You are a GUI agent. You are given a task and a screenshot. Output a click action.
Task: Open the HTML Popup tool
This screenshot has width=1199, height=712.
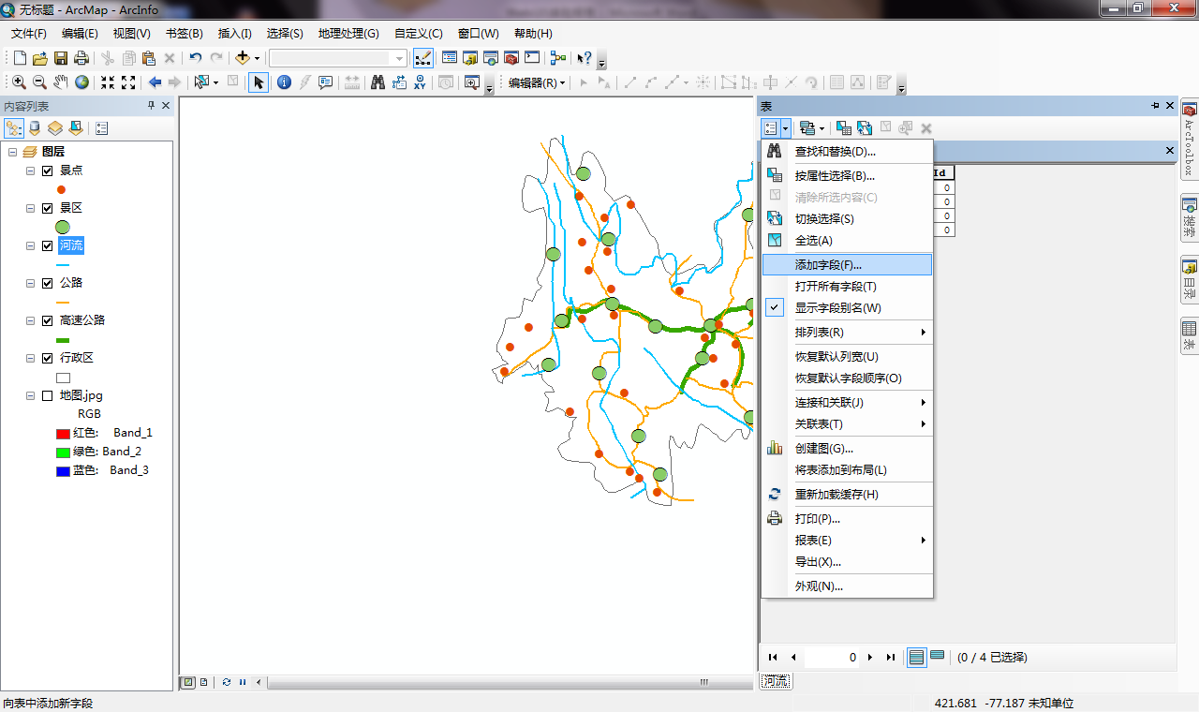325,82
